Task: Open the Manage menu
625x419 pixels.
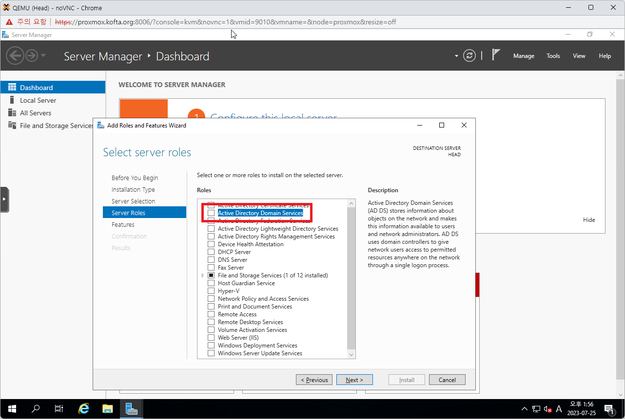Action: (524, 56)
